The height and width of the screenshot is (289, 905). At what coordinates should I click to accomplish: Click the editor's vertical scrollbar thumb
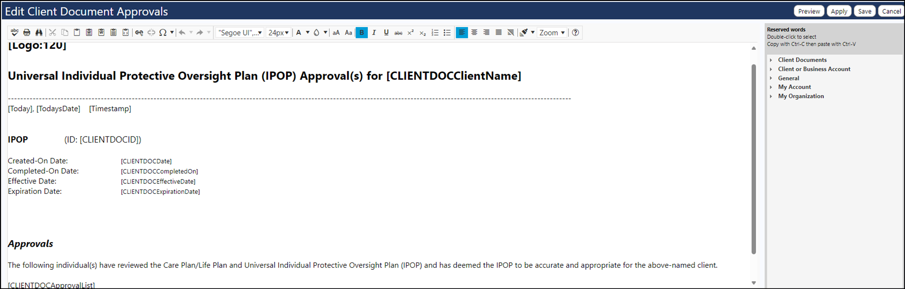point(754,159)
